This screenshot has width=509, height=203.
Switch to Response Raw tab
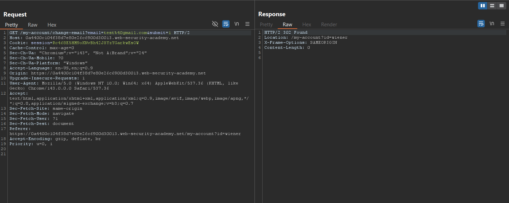pyautogui.click(x=287, y=25)
